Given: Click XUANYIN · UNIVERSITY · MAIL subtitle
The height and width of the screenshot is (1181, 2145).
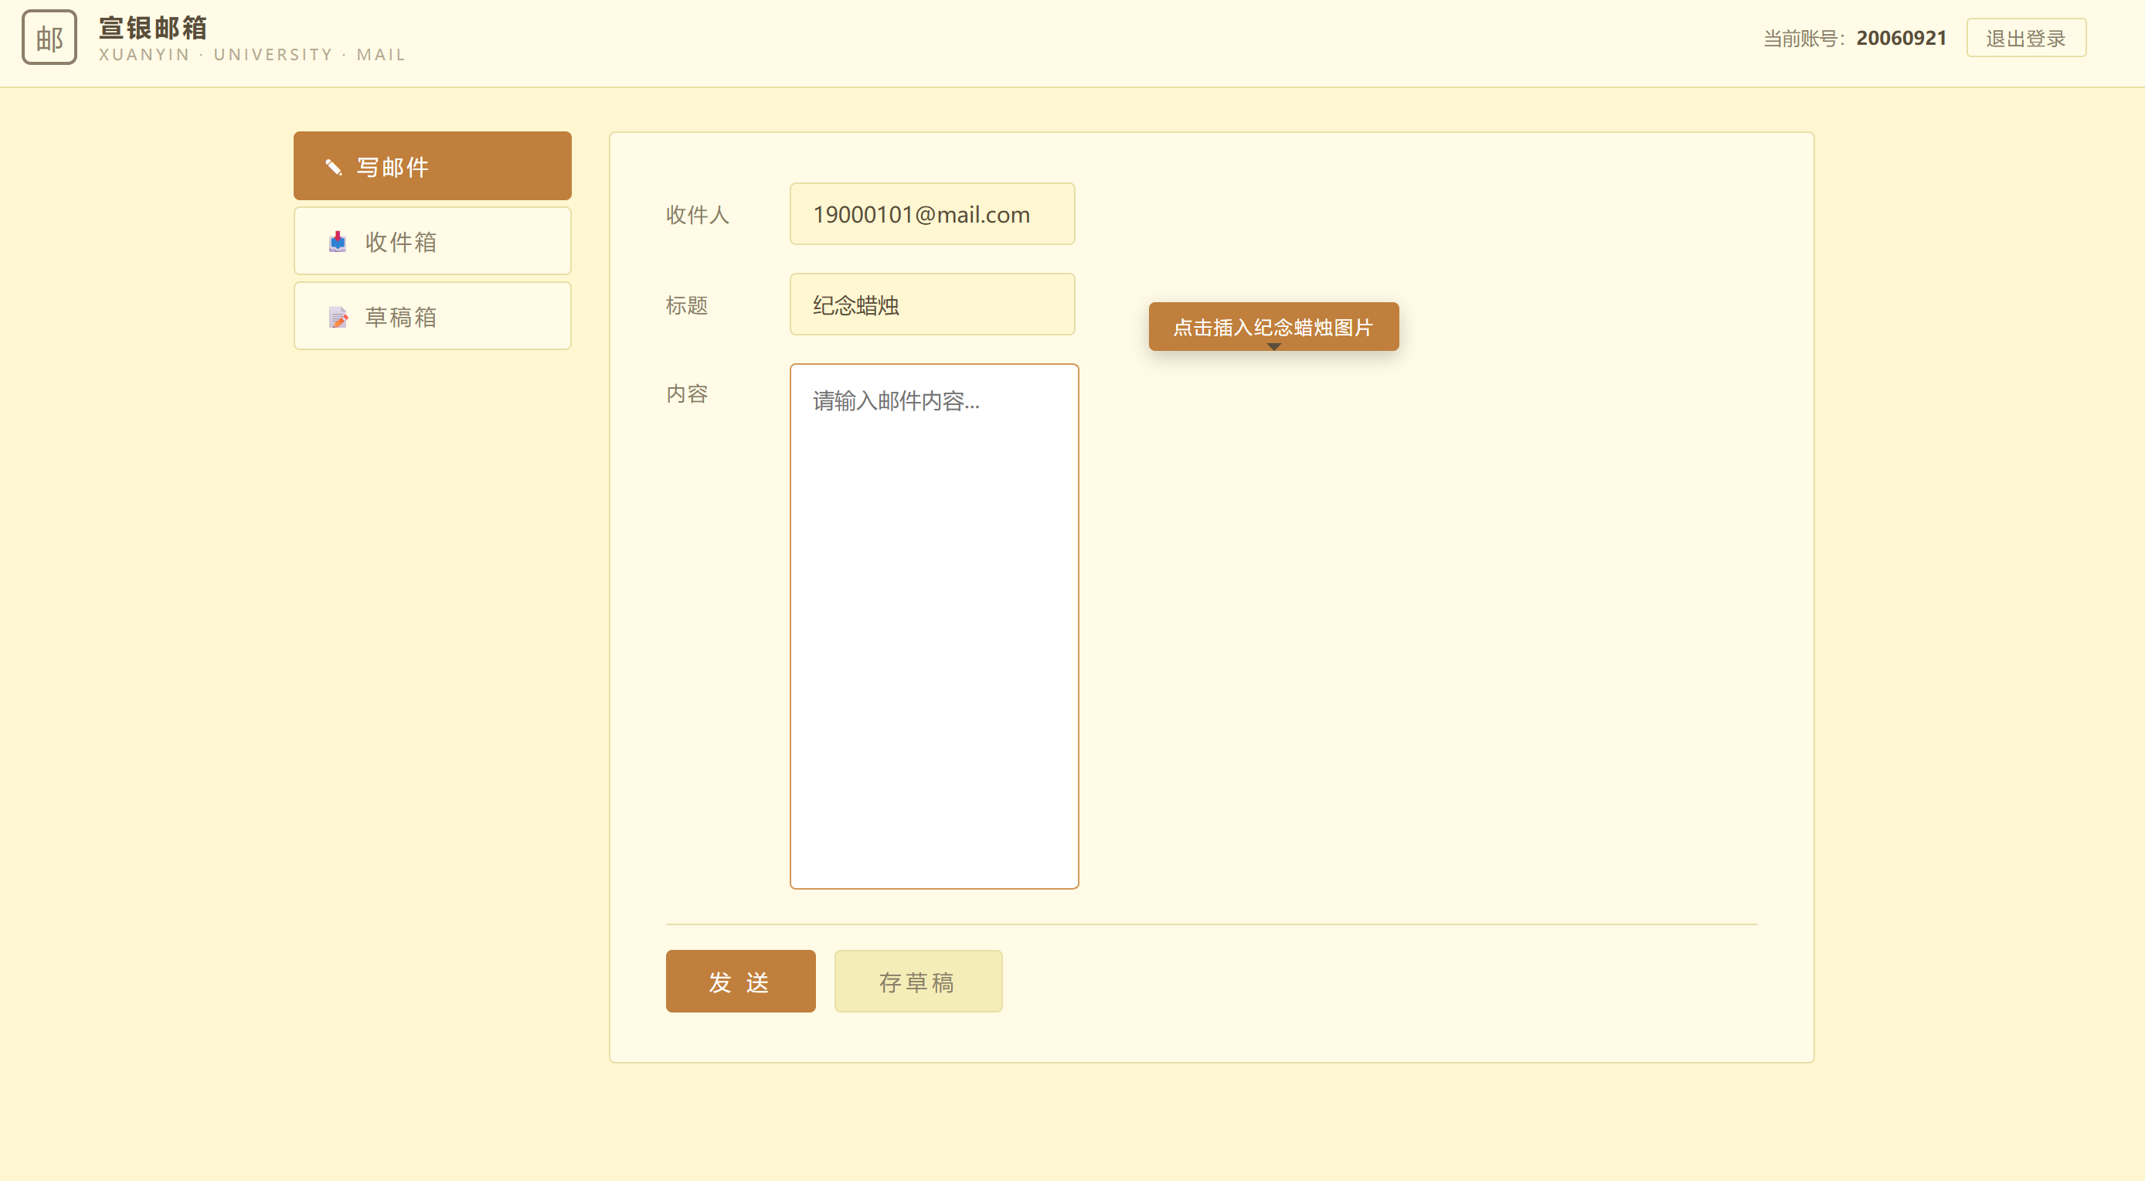Looking at the screenshot, I should (253, 55).
